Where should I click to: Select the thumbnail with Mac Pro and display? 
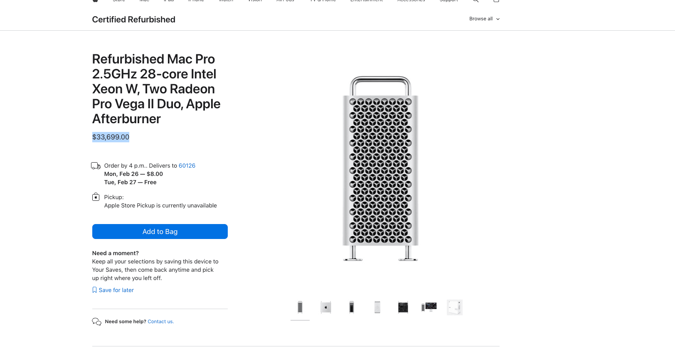(429, 307)
